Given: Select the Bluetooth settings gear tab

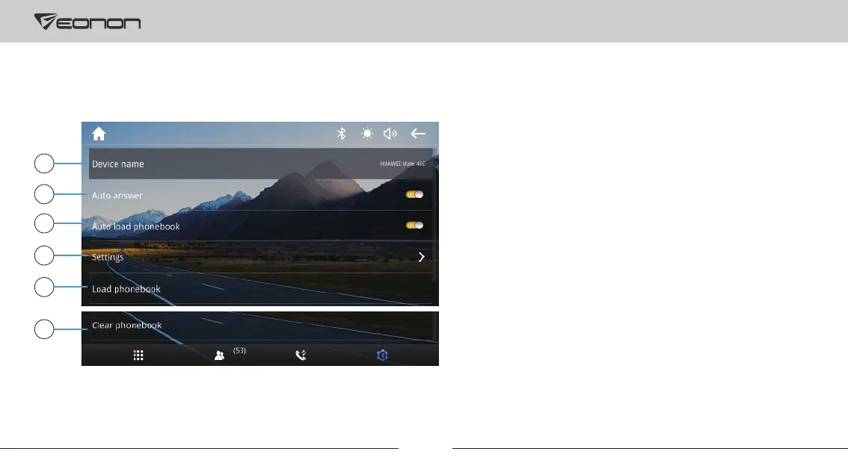Looking at the screenshot, I should pyautogui.click(x=382, y=355).
